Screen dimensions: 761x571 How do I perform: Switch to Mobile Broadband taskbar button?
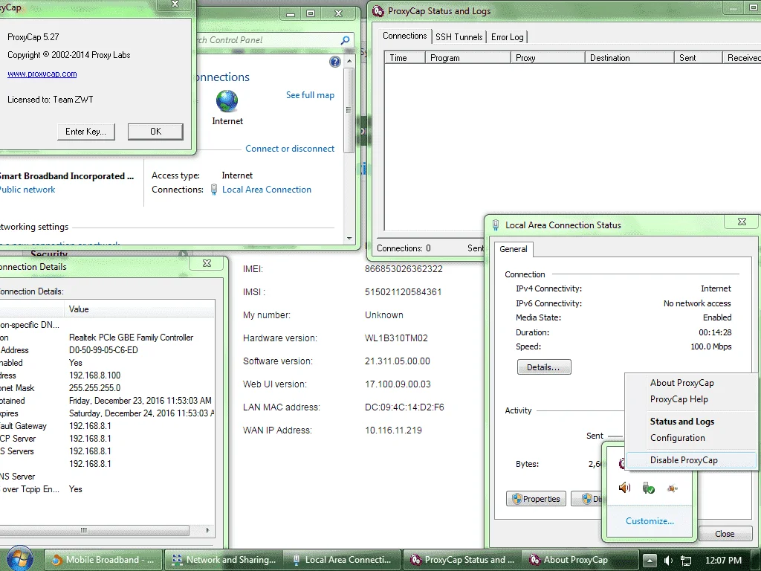coord(103,560)
